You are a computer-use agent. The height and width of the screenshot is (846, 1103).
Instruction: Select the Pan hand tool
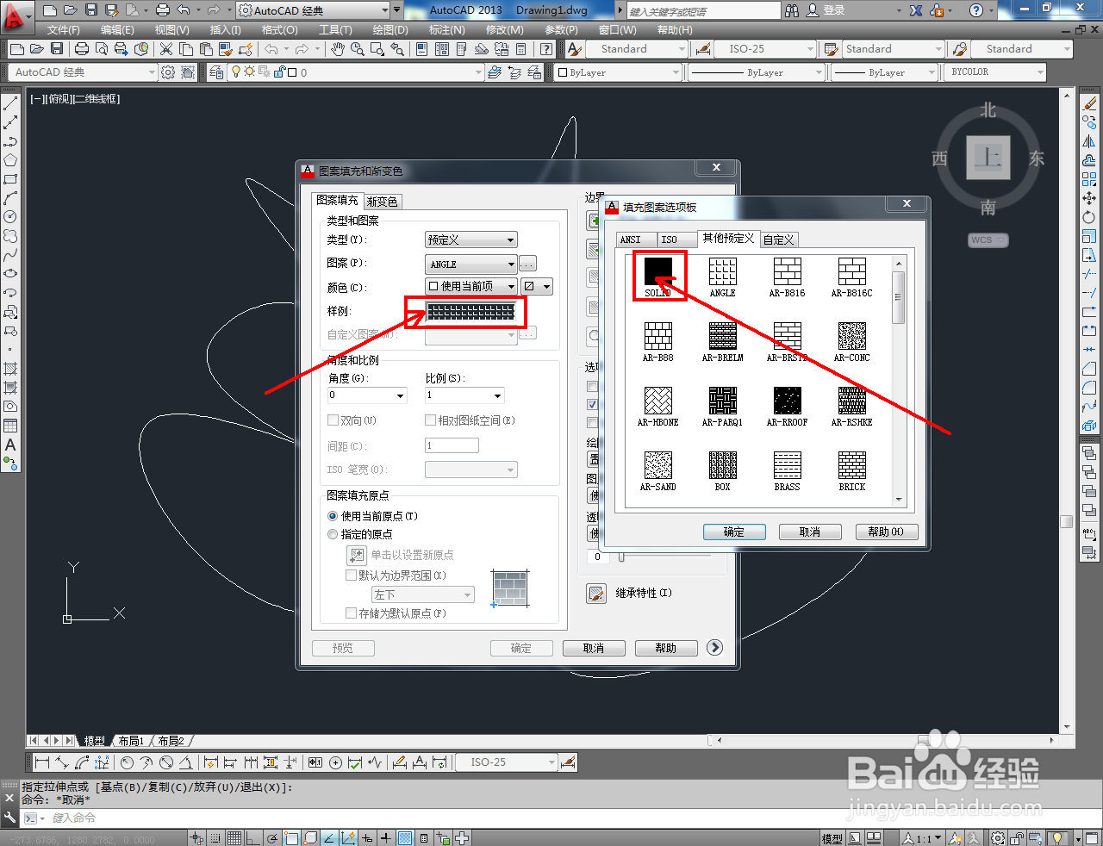point(338,49)
